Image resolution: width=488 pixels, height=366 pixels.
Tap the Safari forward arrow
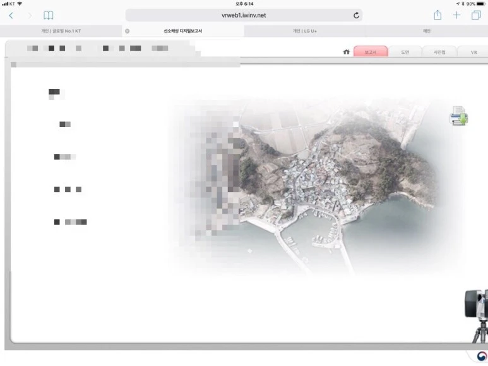click(30, 15)
